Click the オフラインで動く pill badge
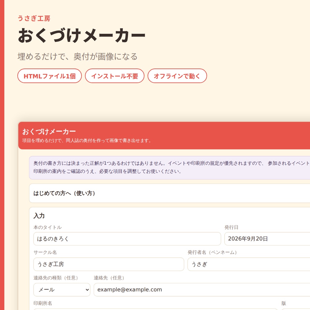Screen dimensions: 310x310 [x=177, y=76]
